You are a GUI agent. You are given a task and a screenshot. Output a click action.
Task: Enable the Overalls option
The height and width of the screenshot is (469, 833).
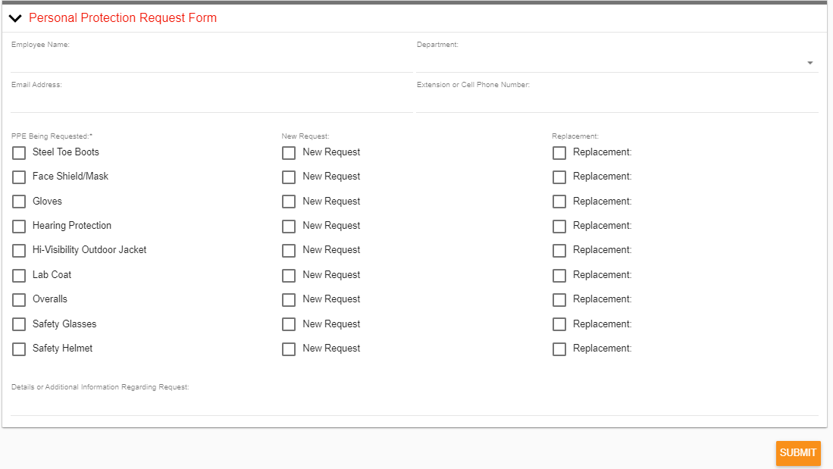(x=19, y=299)
